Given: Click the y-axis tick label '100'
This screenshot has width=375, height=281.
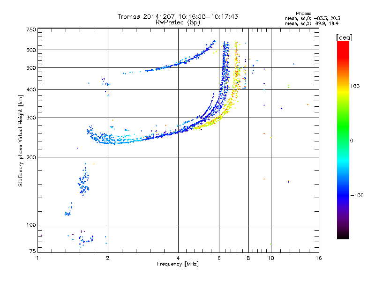Looking at the screenshot, I should [x=31, y=225].
